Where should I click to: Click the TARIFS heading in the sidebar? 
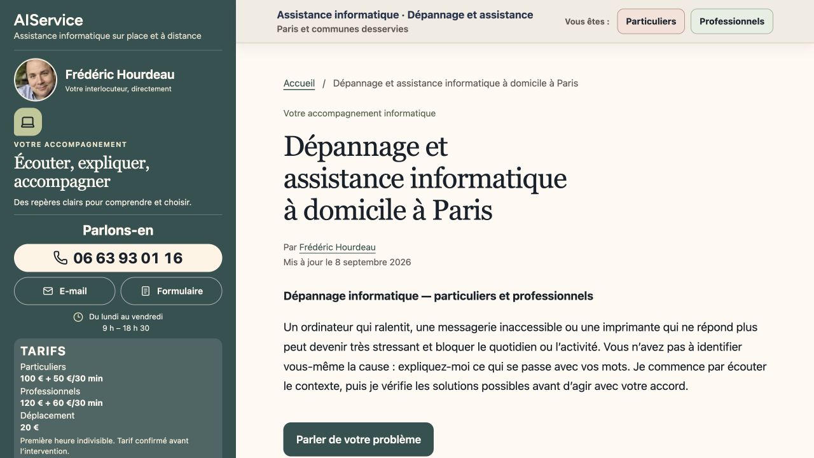pyautogui.click(x=43, y=351)
